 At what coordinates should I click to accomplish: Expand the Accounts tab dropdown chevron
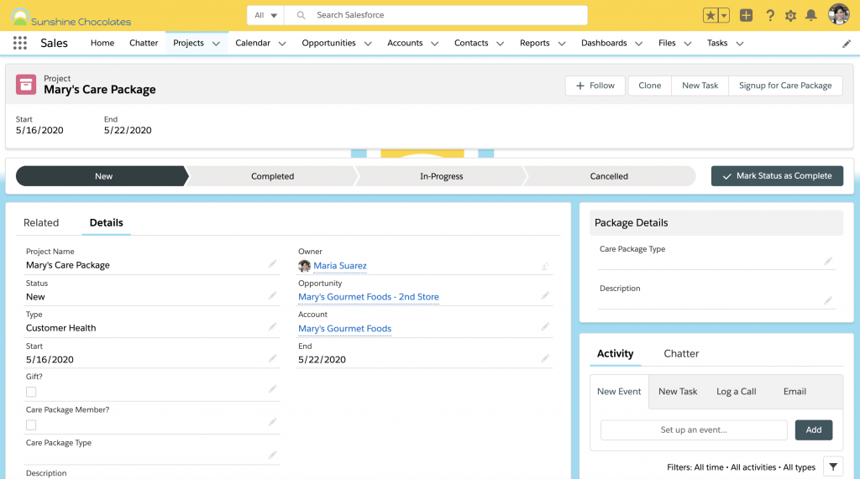pyautogui.click(x=434, y=44)
